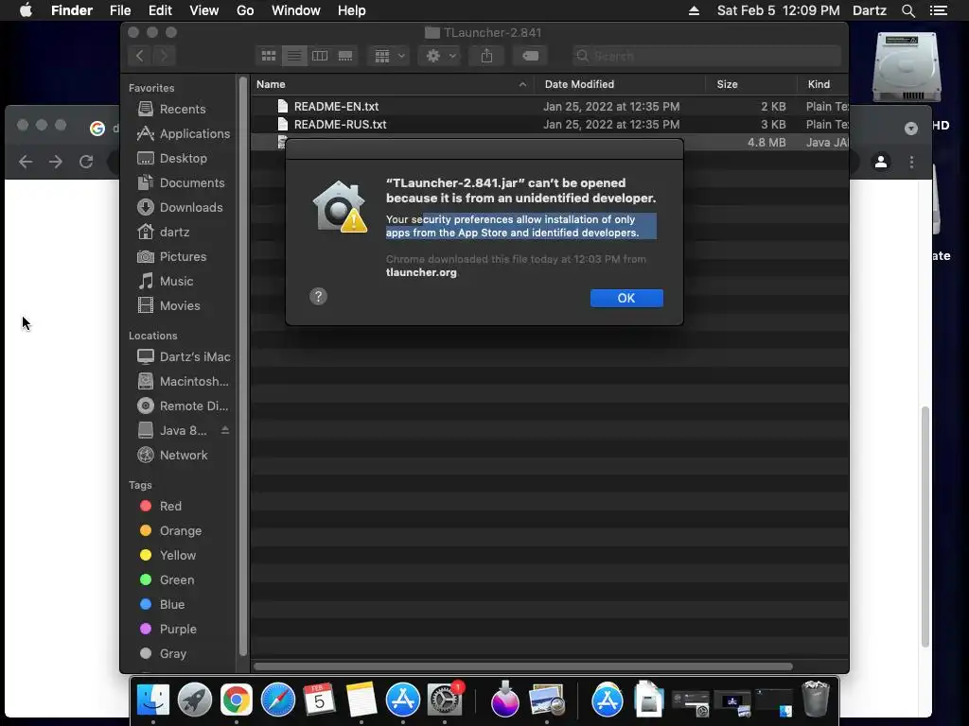969x726 pixels.
Task: Eject the Java 8 volume
Action: click(x=225, y=430)
